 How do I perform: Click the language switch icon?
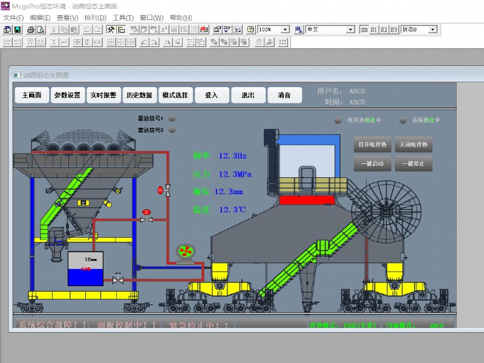coord(299,30)
